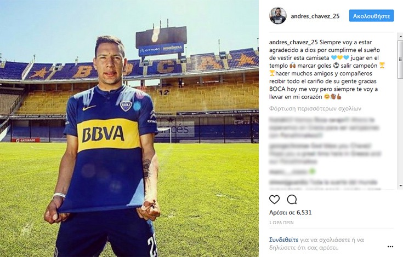
Task: Open comments via speech bubble icon
Action: 292,200
